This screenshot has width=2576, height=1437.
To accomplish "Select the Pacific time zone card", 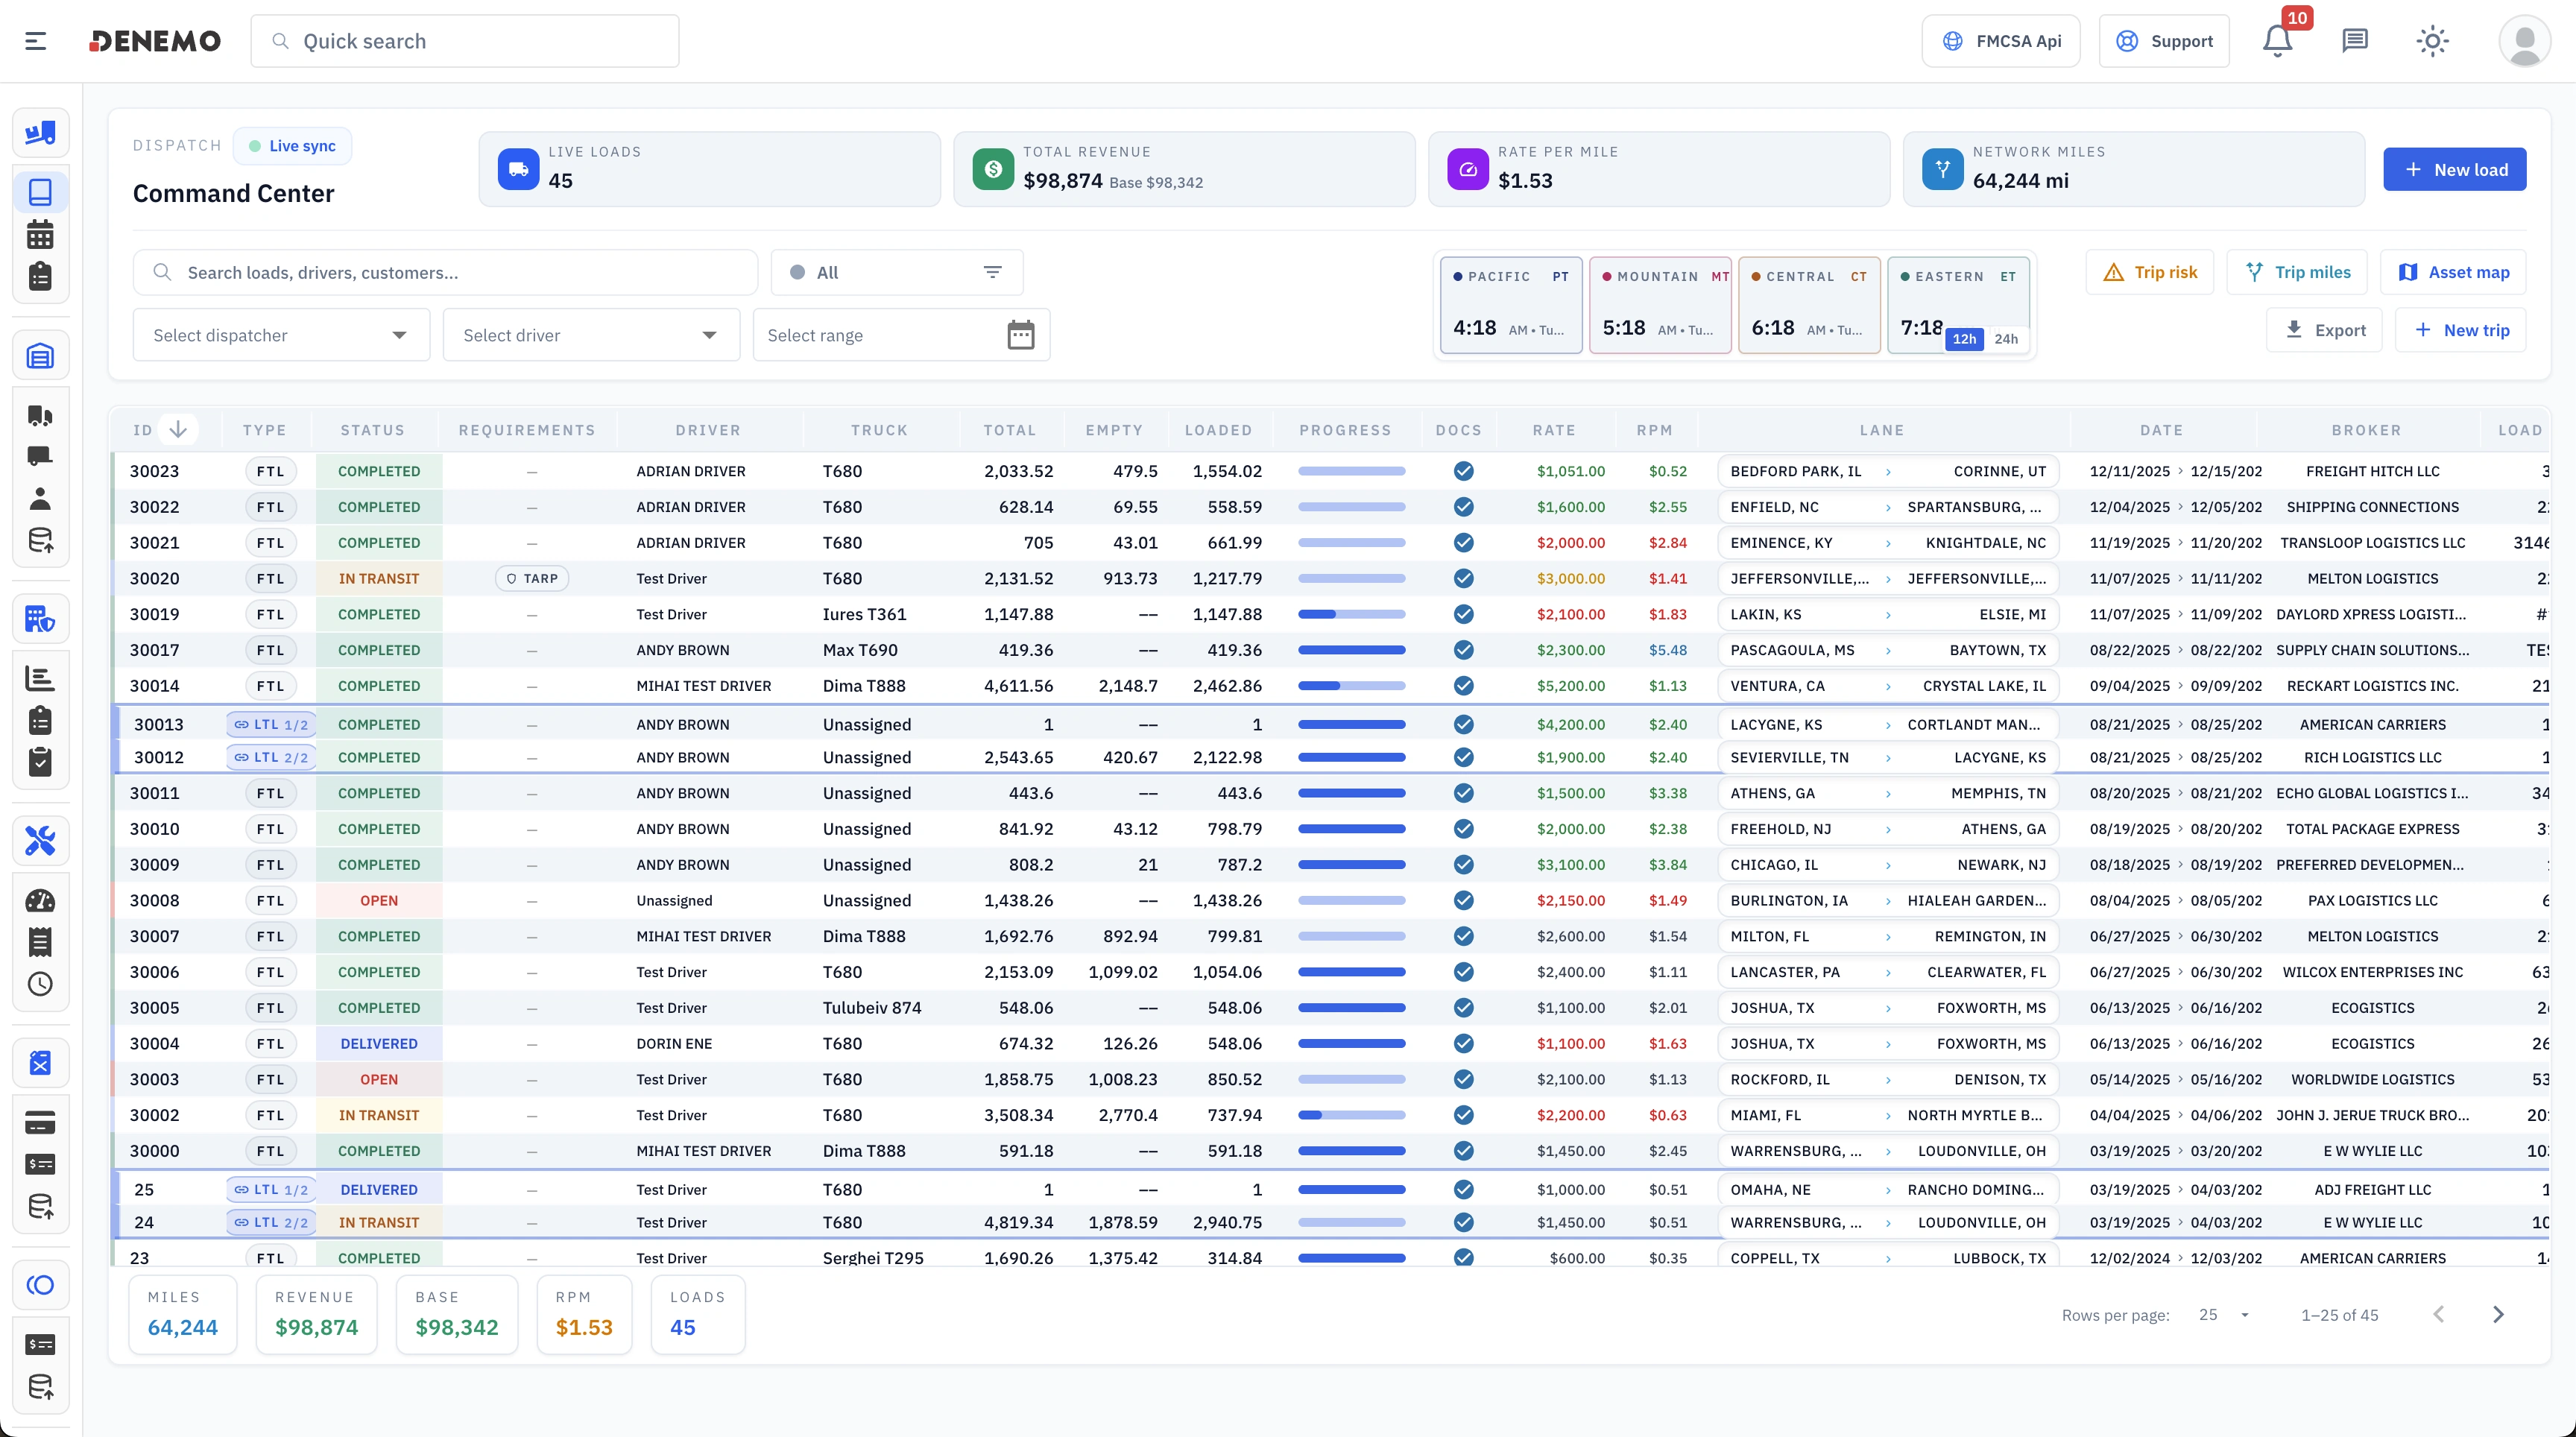I will tap(1510, 304).
